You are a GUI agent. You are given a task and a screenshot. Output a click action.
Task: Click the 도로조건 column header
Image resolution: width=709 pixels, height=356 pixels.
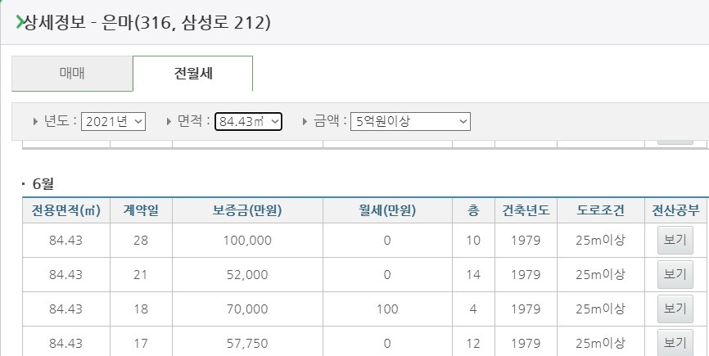point(600,210)
